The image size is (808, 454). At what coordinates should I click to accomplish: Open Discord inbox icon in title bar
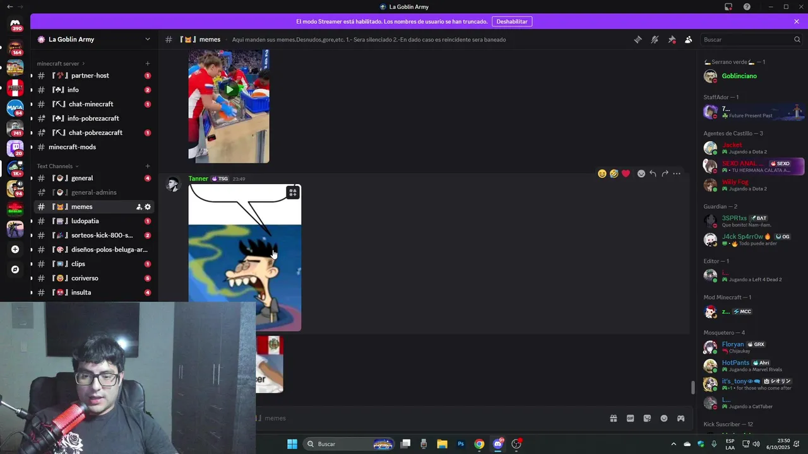click(728, 7)
